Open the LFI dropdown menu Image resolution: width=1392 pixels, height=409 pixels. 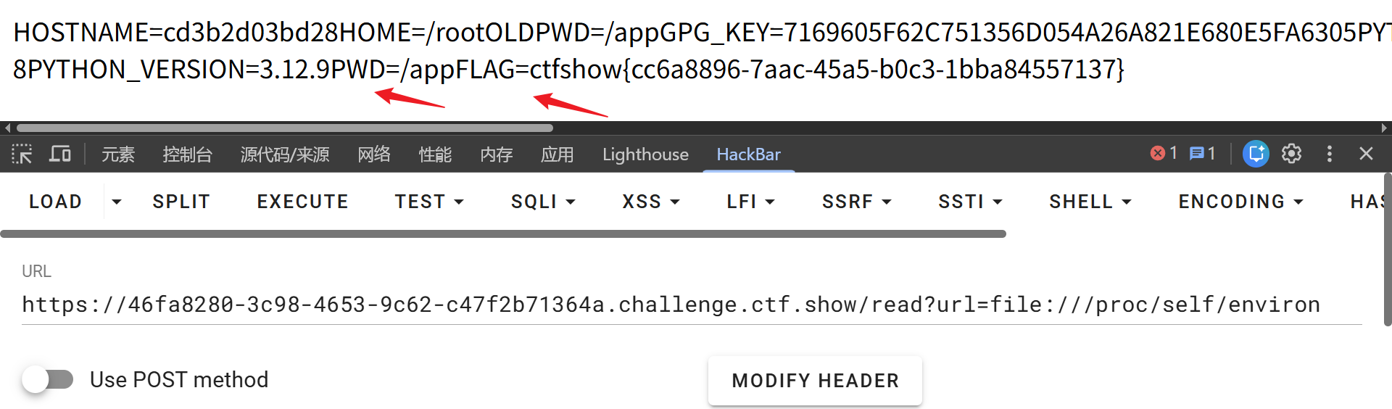[x=751, y=202]
